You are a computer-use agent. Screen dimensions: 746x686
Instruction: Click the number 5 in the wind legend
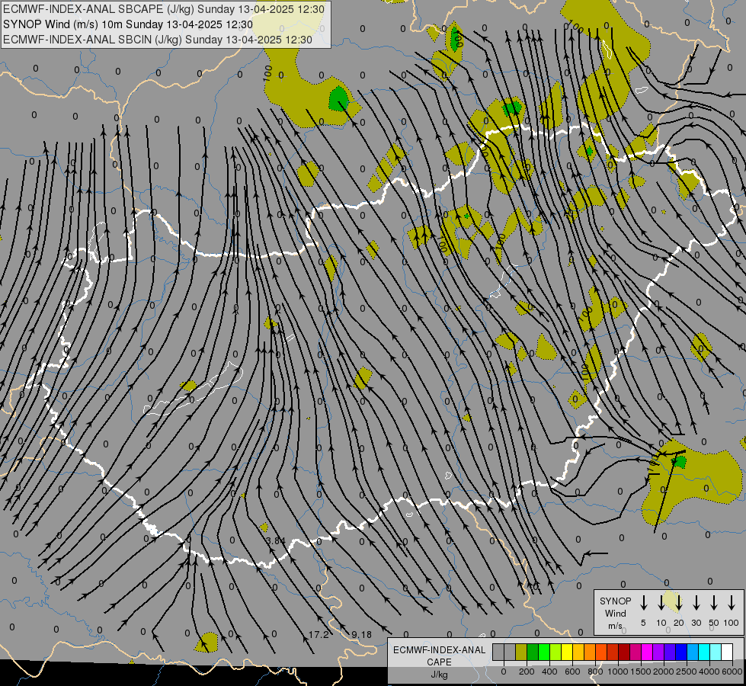(x=643, y=623)
